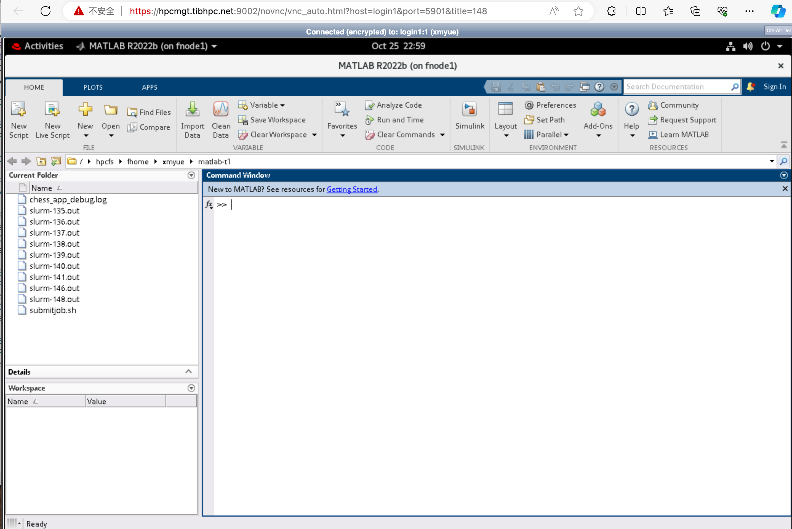The image size is (792, 529).
Task: Click Save Workspace
Action: coord(272,120)
